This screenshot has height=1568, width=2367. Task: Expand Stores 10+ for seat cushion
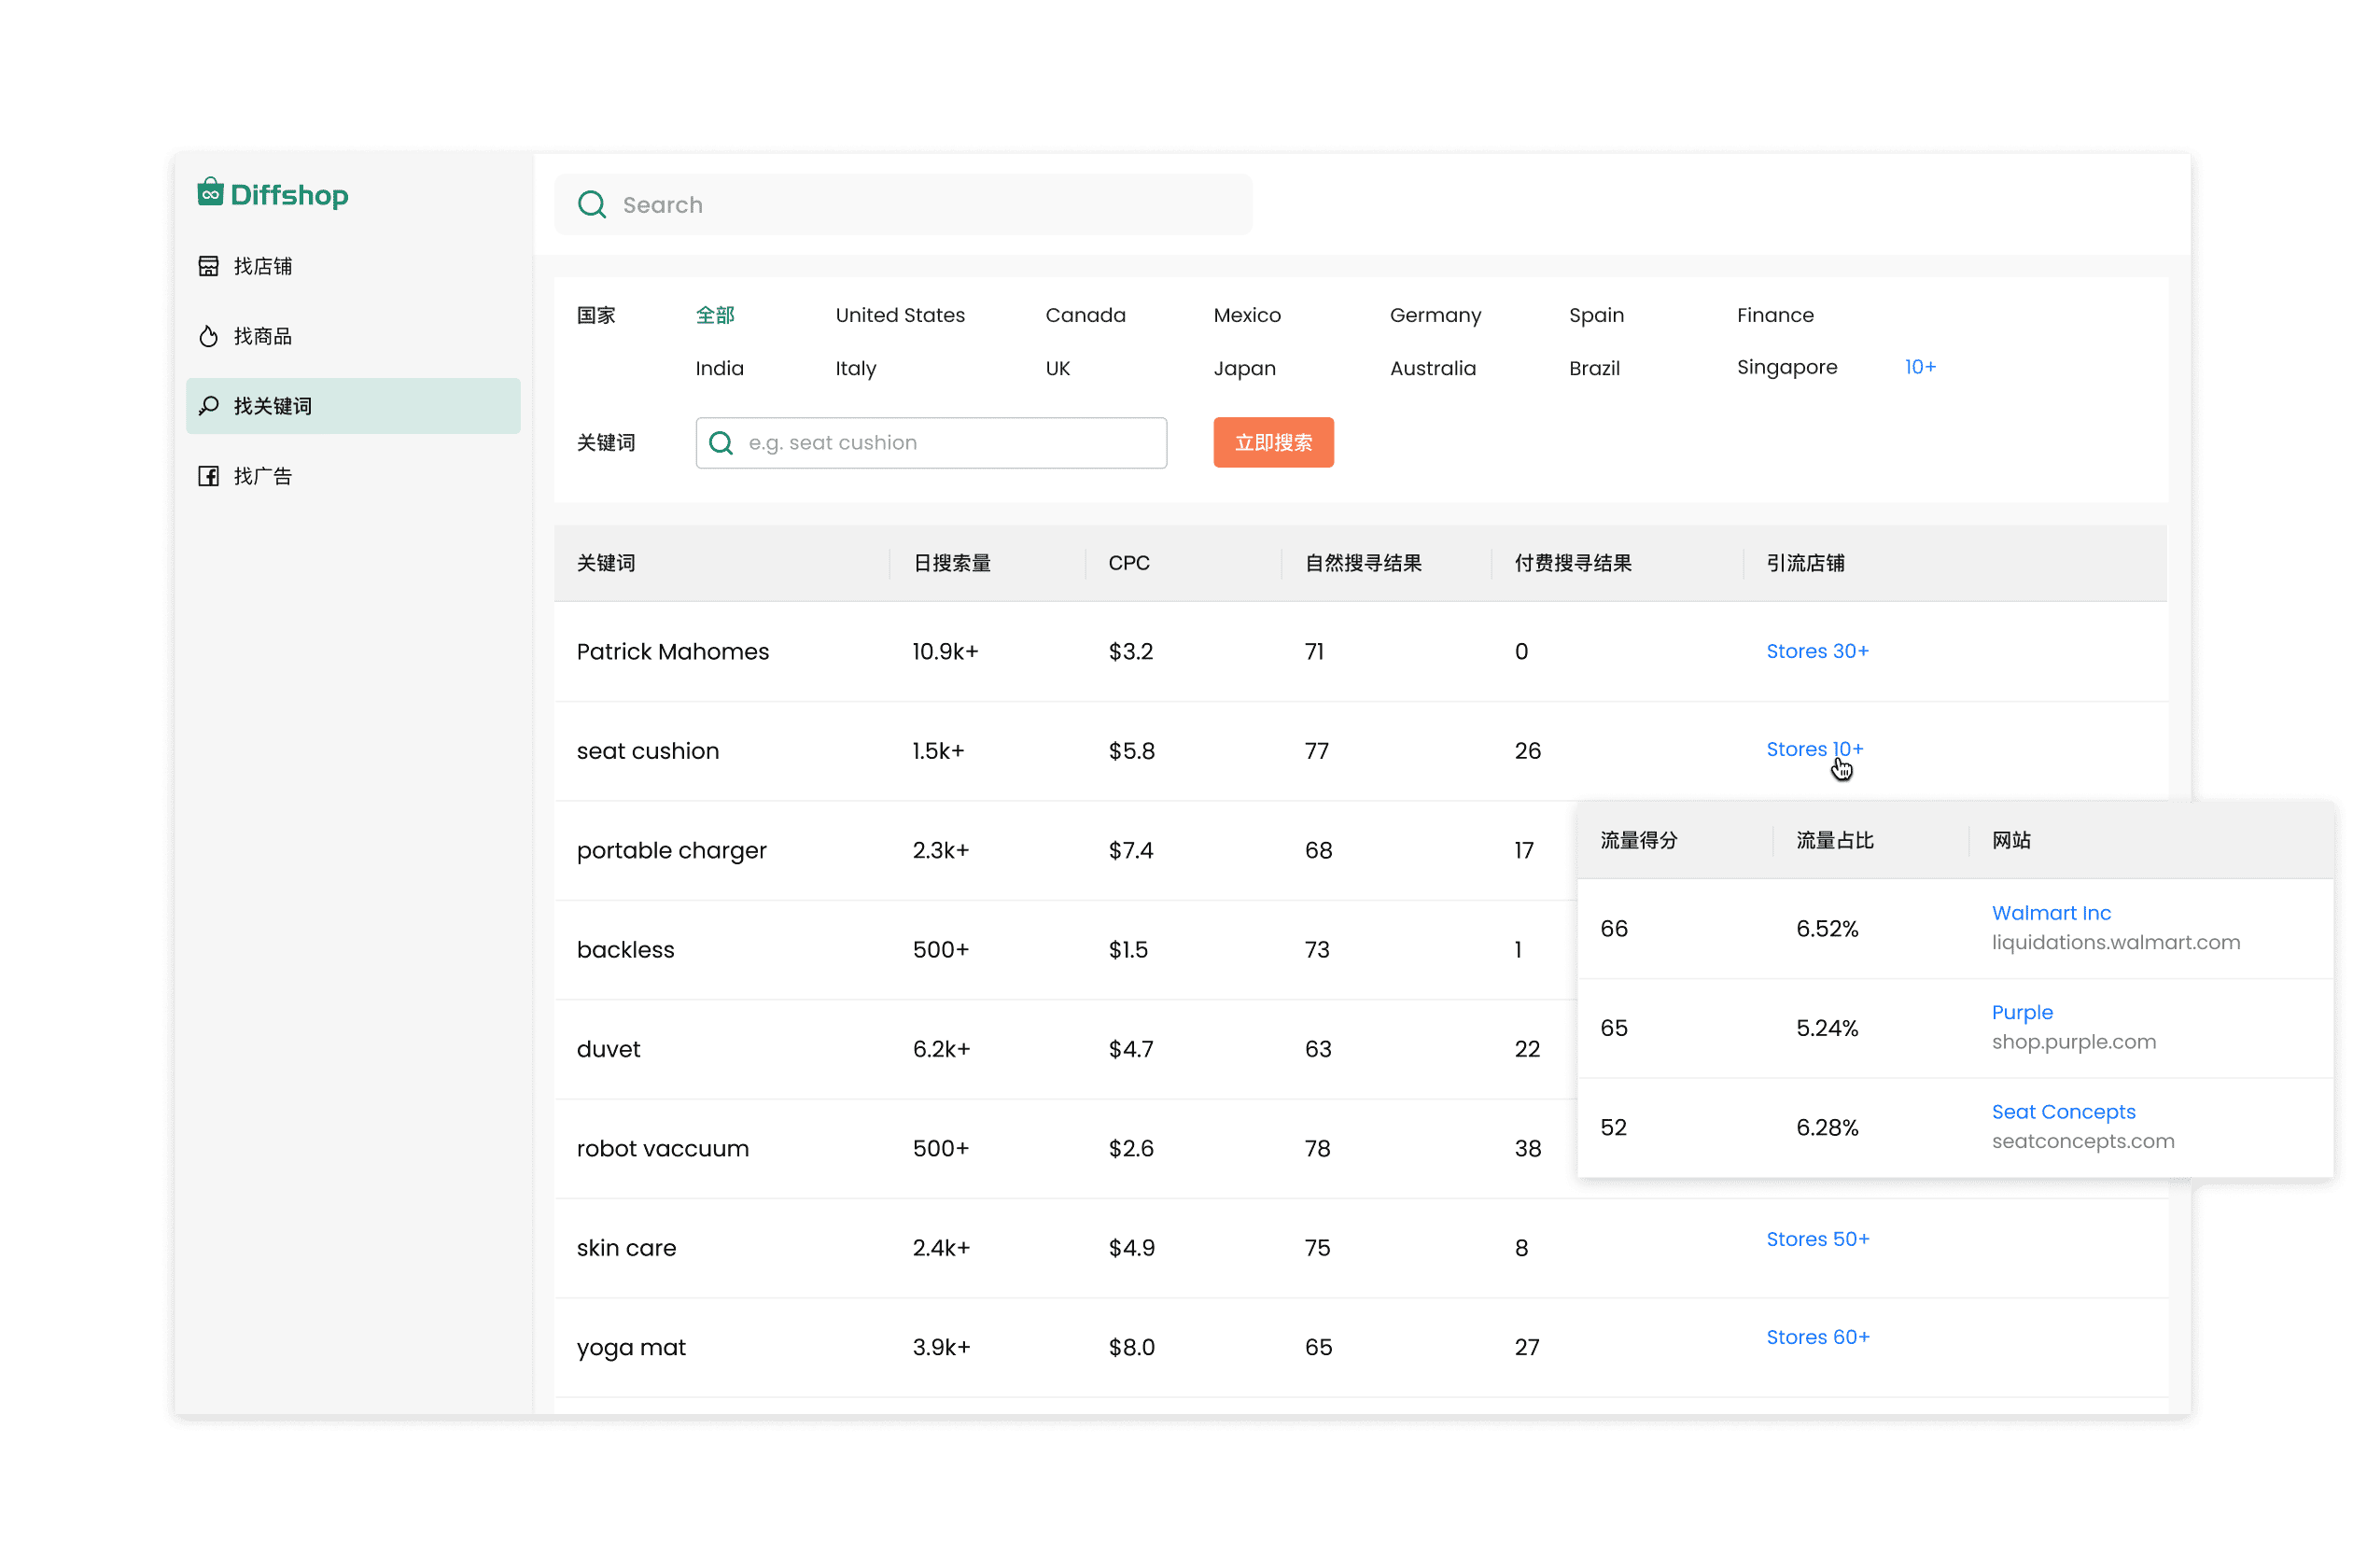tap(1814, 749)
